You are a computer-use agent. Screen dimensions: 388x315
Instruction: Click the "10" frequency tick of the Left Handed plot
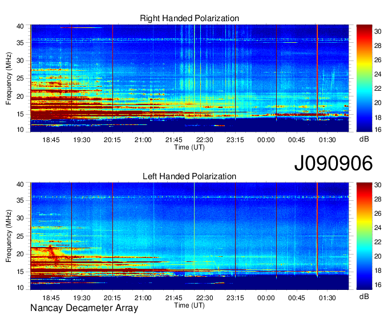pyautogui.click(x=21, y=288)
